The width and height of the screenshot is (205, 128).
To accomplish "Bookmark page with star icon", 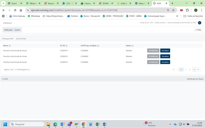I will click(173, 10).
